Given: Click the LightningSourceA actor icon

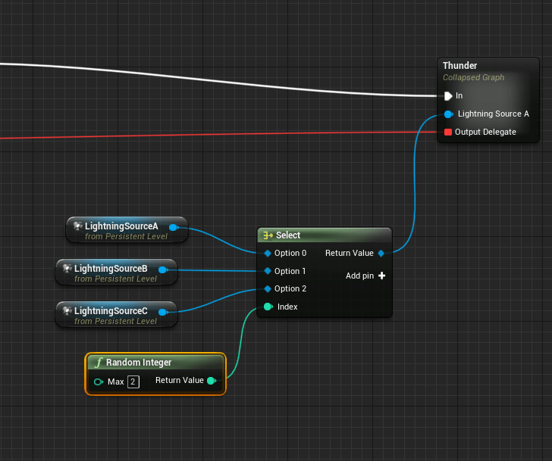Looking at the screenshot, I should pyautogui.click(x=77, y=226).
